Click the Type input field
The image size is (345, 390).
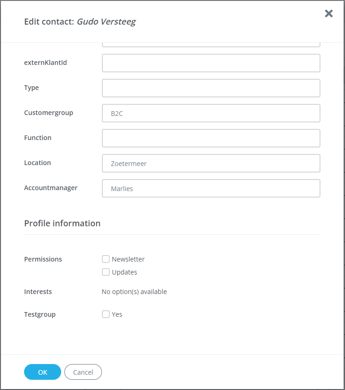211,88
